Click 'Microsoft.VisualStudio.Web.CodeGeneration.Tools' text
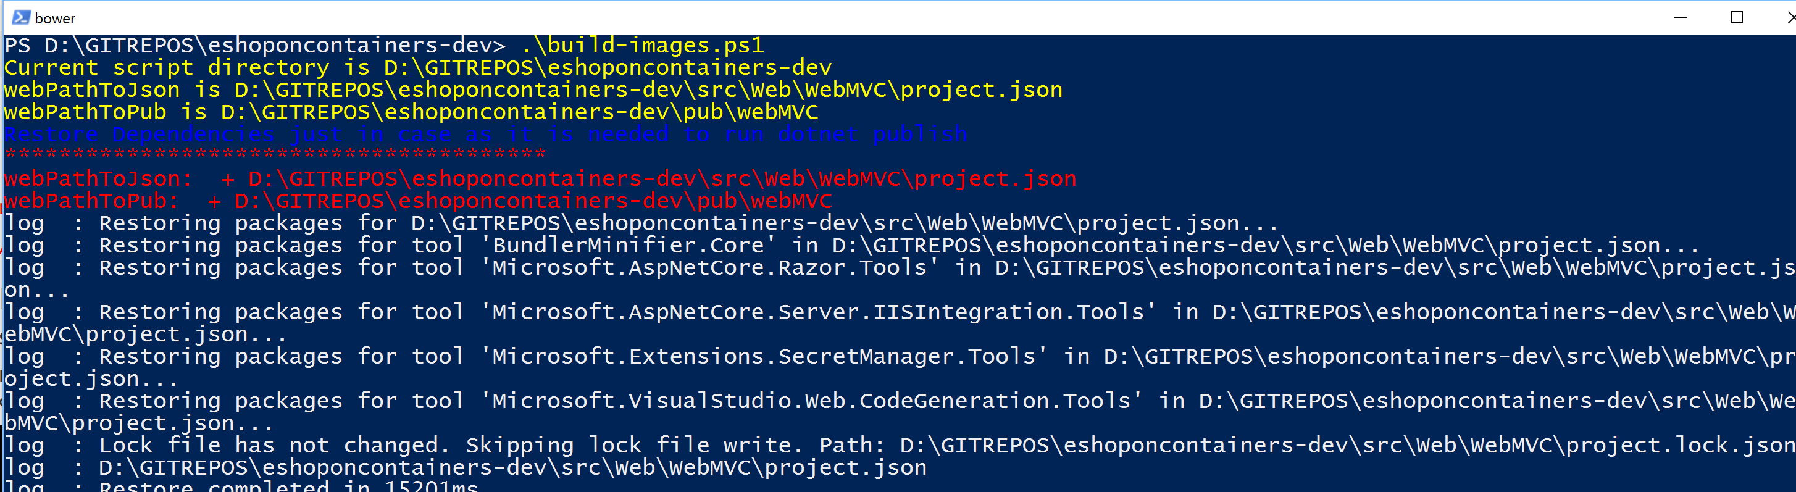 [x=811, y=401]
